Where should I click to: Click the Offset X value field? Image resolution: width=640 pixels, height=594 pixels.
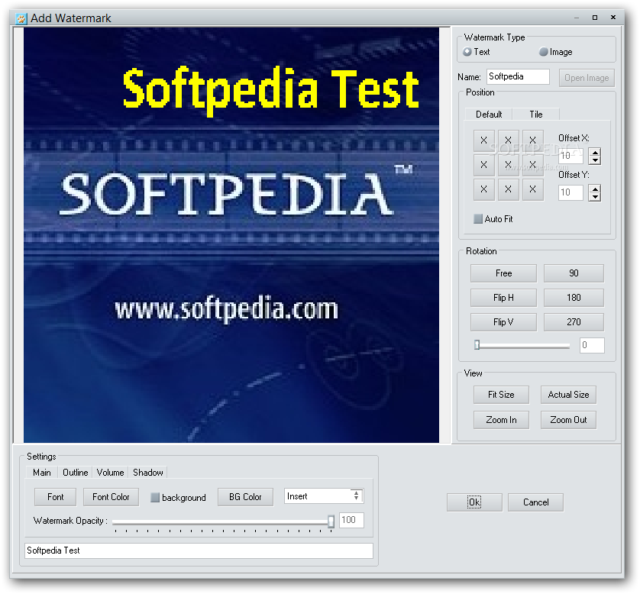[571, 156]
